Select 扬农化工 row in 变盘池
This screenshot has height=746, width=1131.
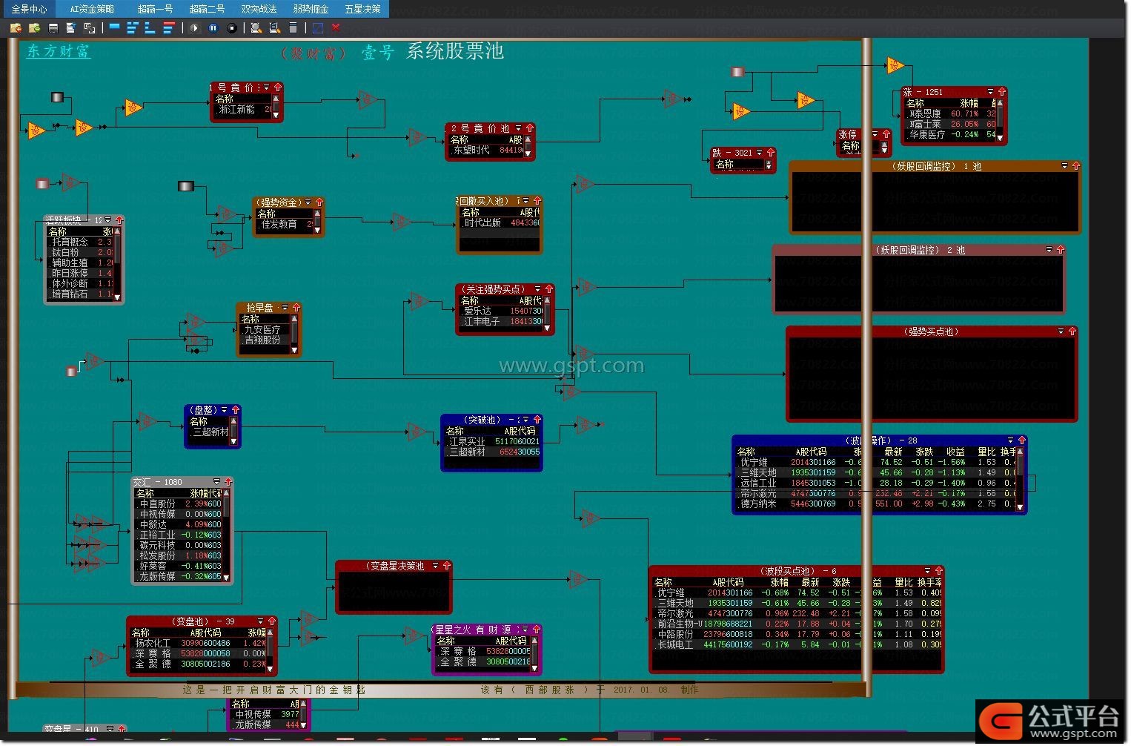(x=198, y=644)
